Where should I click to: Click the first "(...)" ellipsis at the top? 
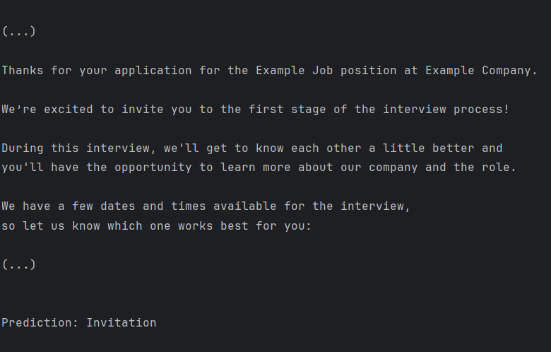[x=19, y=31]
